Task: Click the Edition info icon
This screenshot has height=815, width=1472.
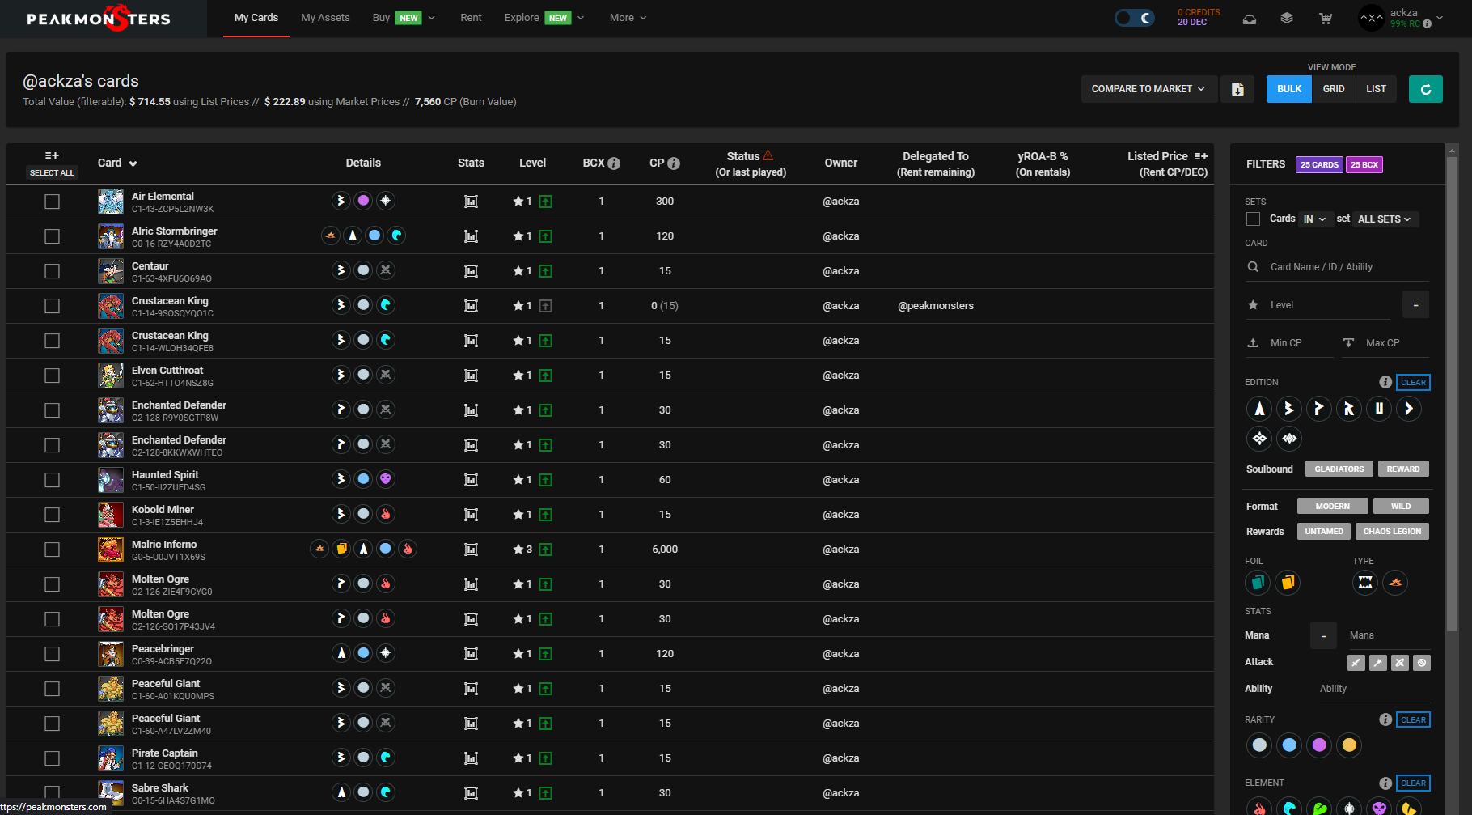Action: coord(1385,382)
